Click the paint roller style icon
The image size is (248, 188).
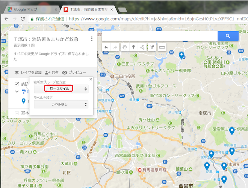[x=24, y=91]
